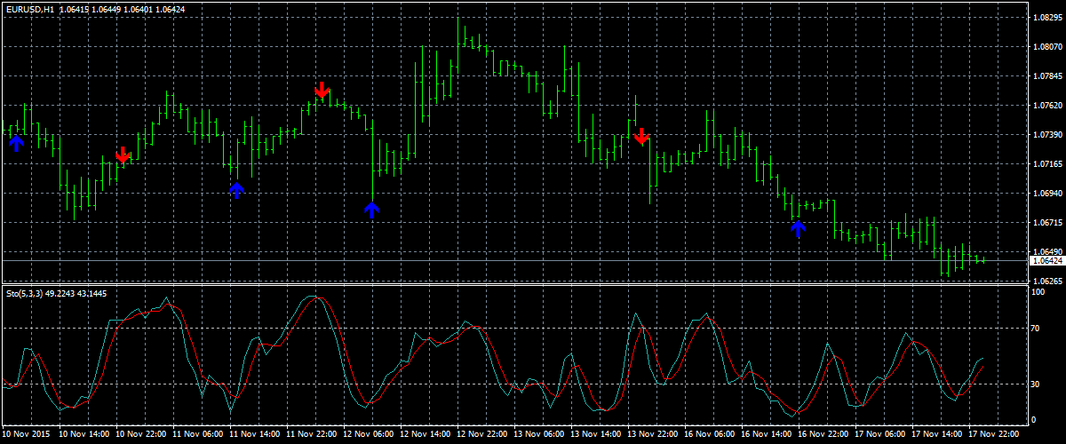Viewport: 1066px width, 444px height.
Task: Click the 10 Nov 22:00 time label
Action: coord(141,434)
